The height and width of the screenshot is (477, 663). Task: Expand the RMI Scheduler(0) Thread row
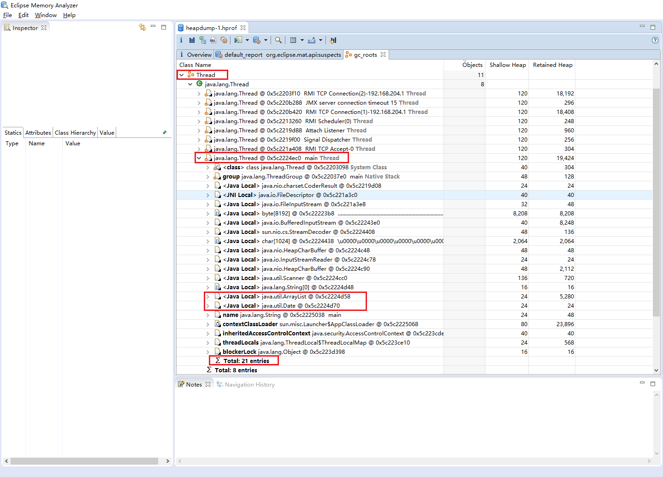(x=199, y=121)
